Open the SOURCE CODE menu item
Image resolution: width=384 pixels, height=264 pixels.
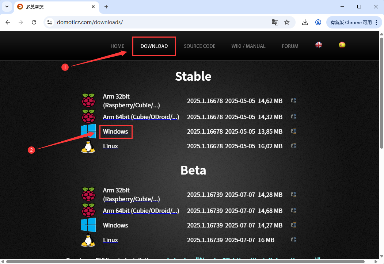(x=199, y=46)
